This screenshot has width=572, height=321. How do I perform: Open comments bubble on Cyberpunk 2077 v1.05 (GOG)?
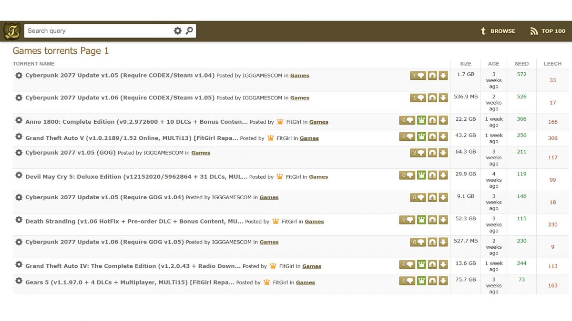[418, 153]
